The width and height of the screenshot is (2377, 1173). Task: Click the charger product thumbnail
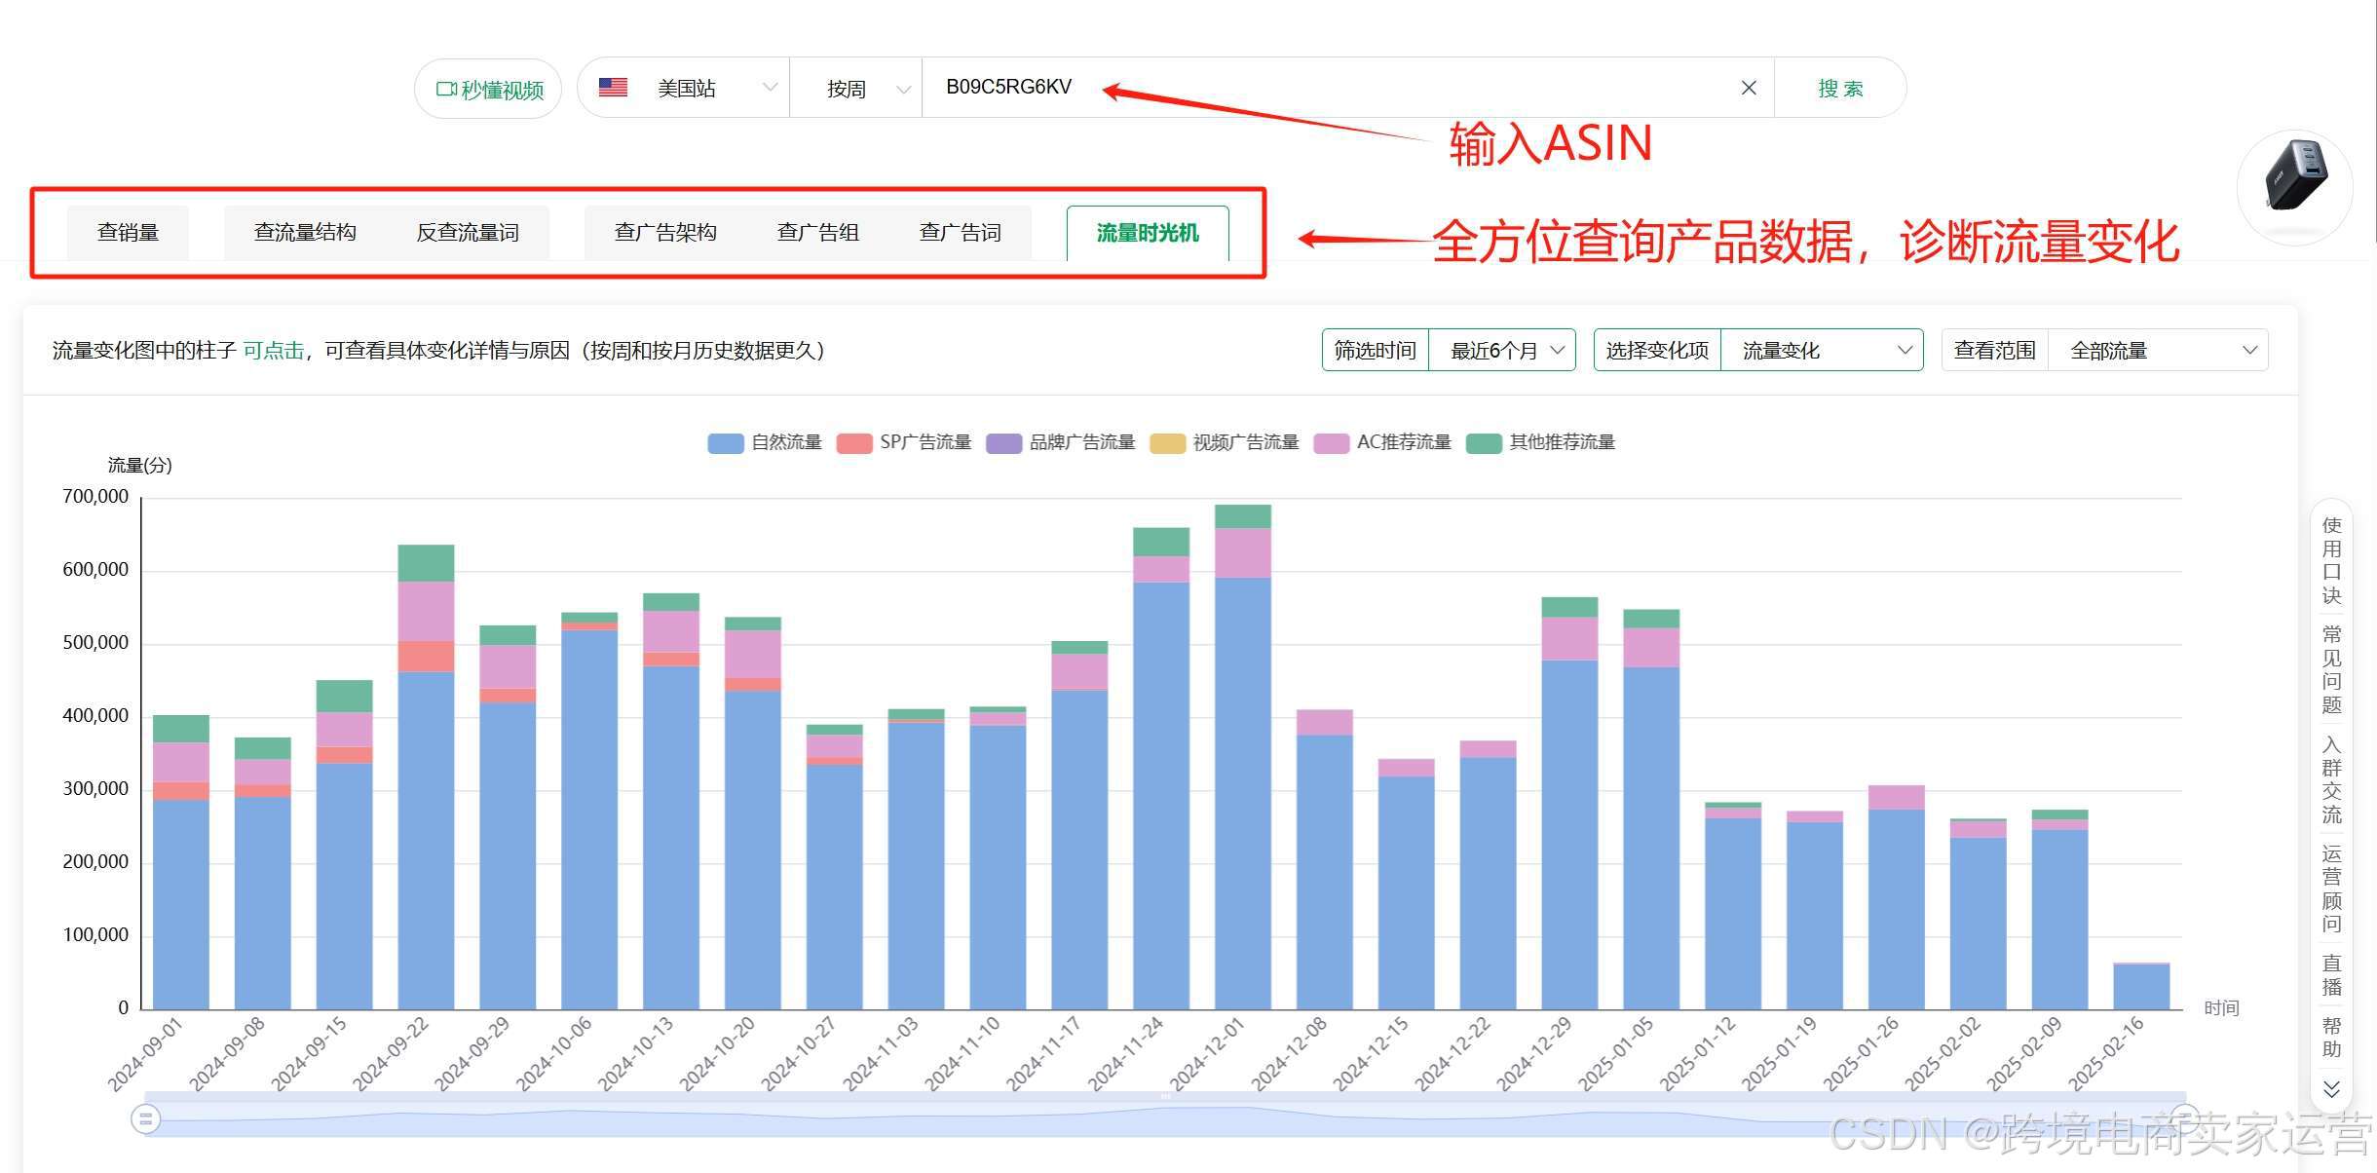click(x=2294, y=179)
